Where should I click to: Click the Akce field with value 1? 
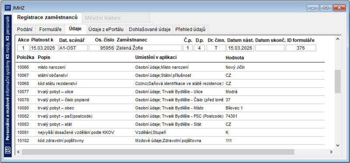(24, 48)
